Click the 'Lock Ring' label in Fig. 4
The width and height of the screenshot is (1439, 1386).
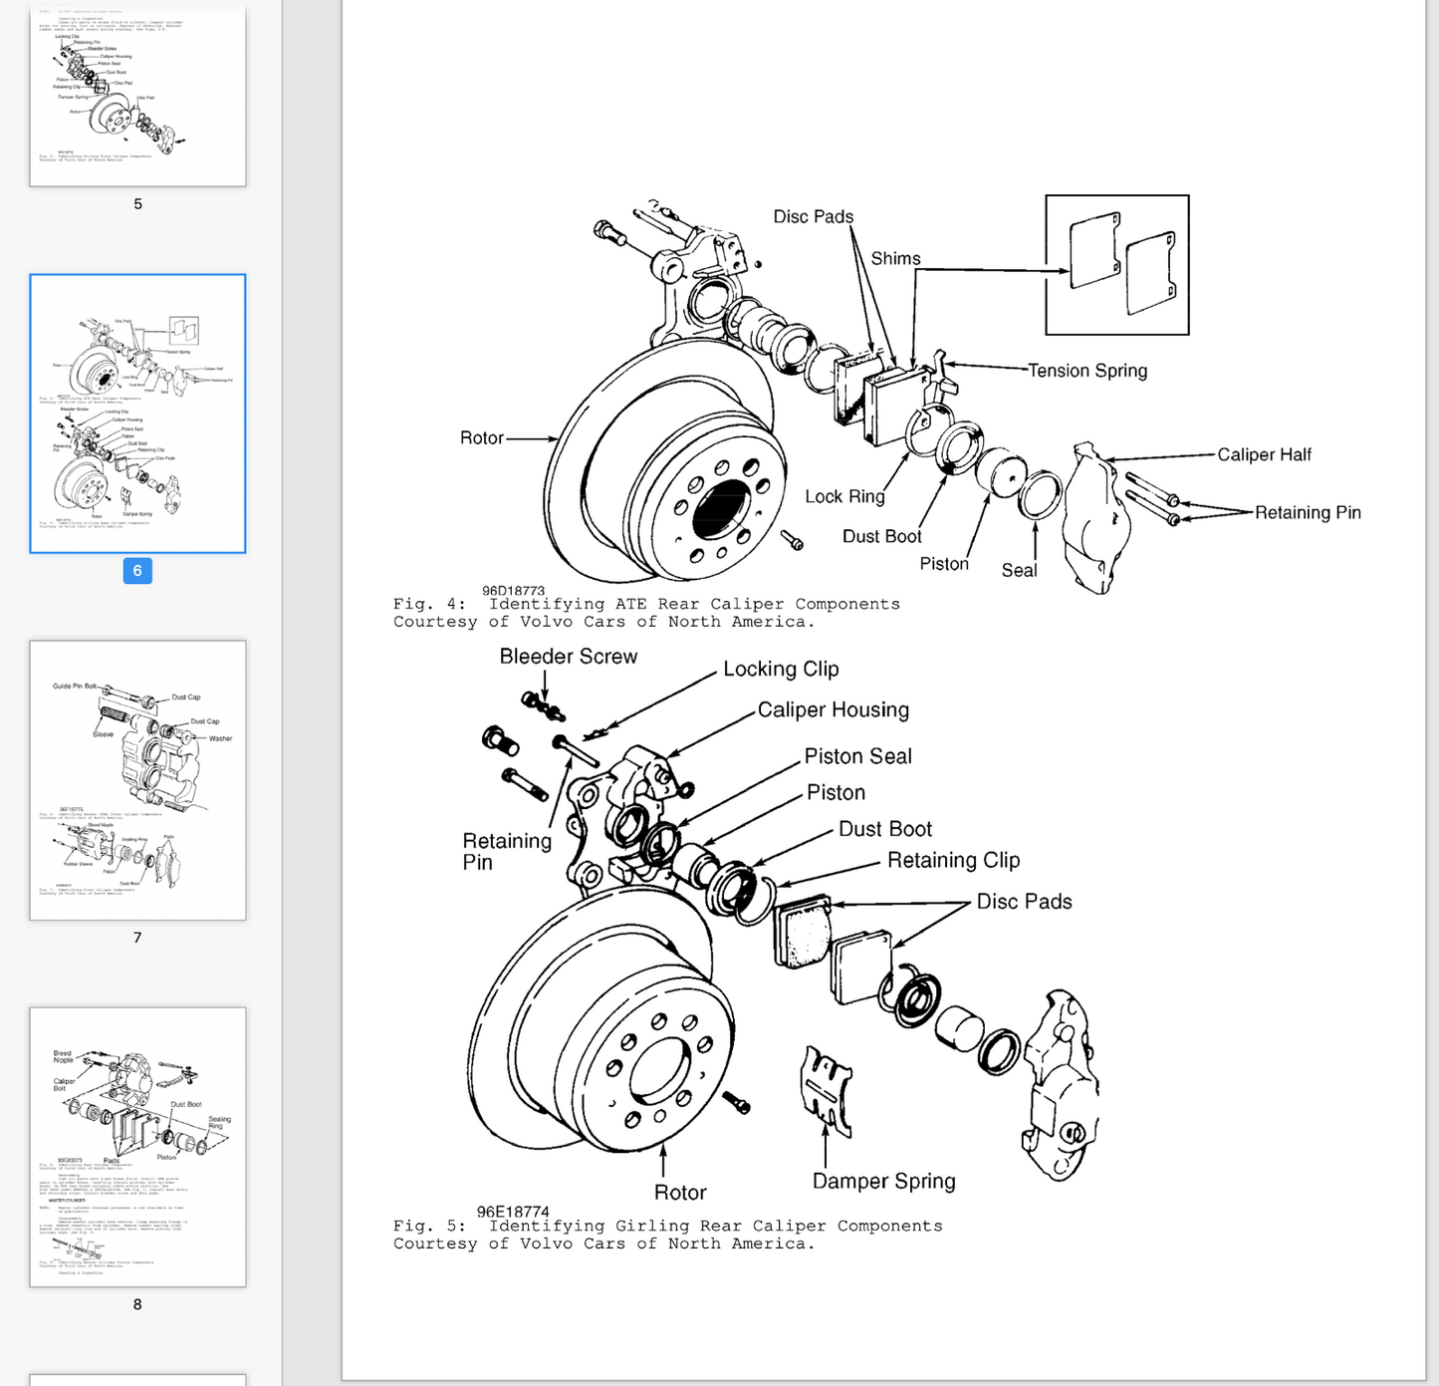pos(844,496)
